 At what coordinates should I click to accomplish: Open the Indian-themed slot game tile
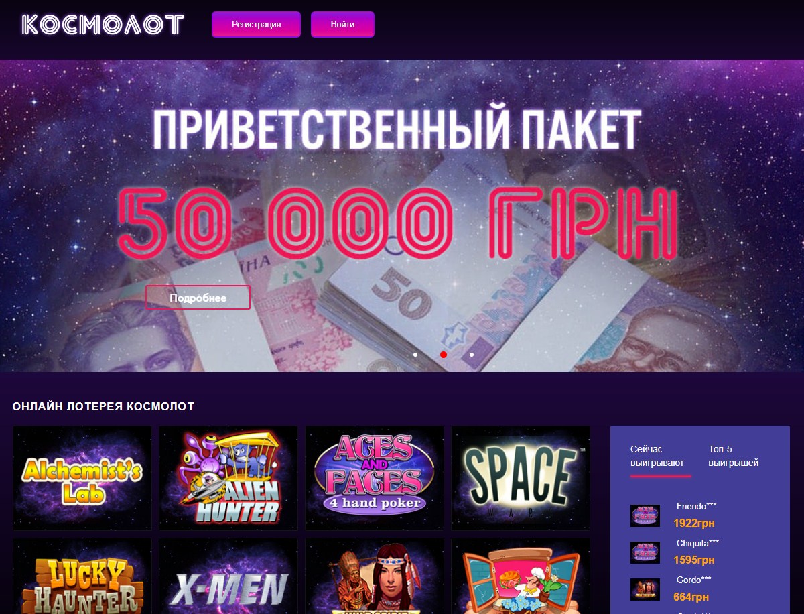pos(375,576)
